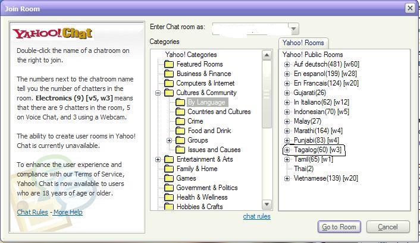Expand the Auf deutsch room list
The height and width of the screenshot is (243, 420).
(x=287, y=64)
